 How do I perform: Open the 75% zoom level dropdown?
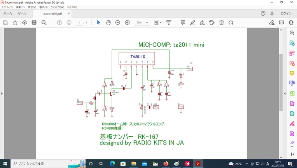point(141,22)
